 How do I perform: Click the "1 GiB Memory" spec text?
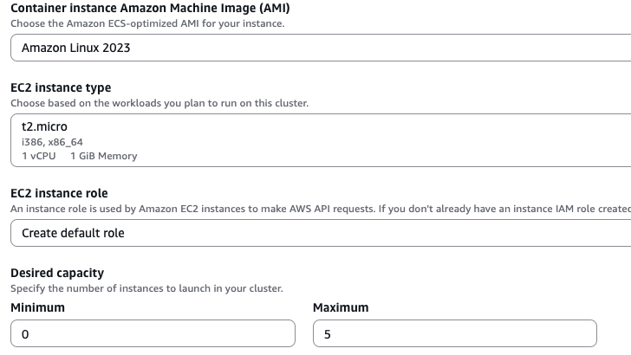(103, 156)
